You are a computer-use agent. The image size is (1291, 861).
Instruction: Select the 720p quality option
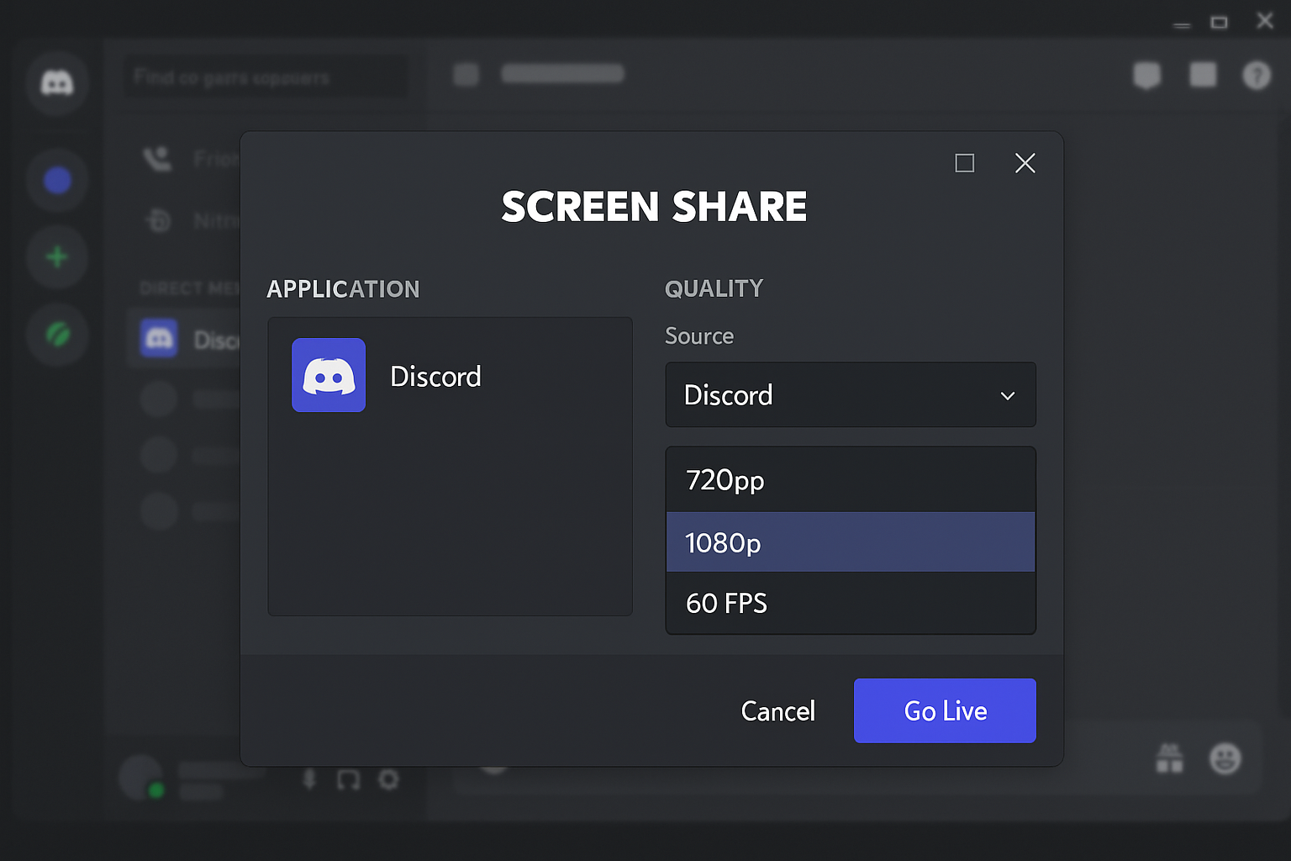850,479
